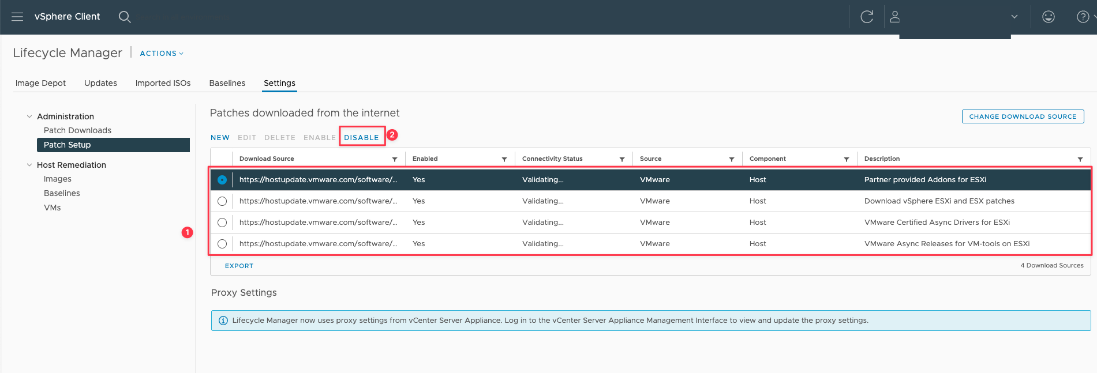Click the Description column filter icon
Screen dimensions: 1097x373
1080,159
